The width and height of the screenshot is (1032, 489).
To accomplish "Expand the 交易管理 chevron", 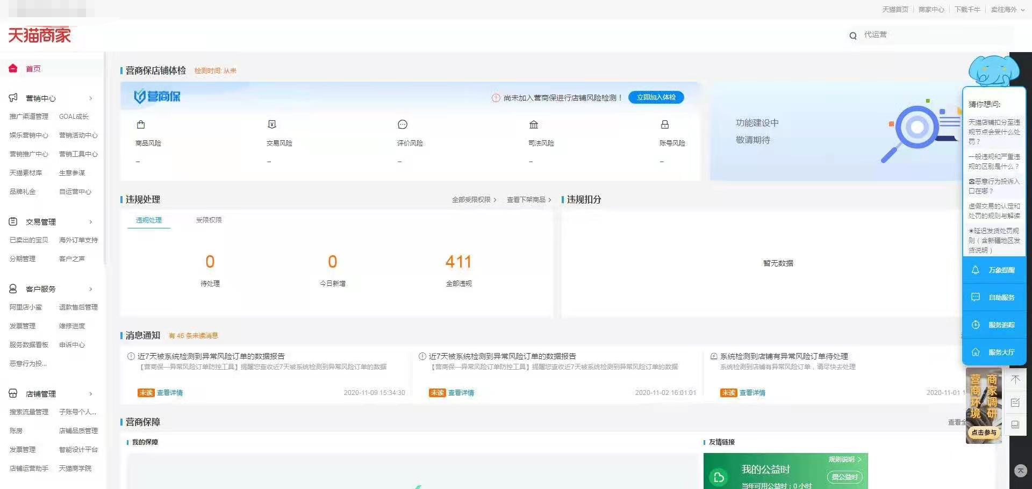I will click(x=90, y=222).
